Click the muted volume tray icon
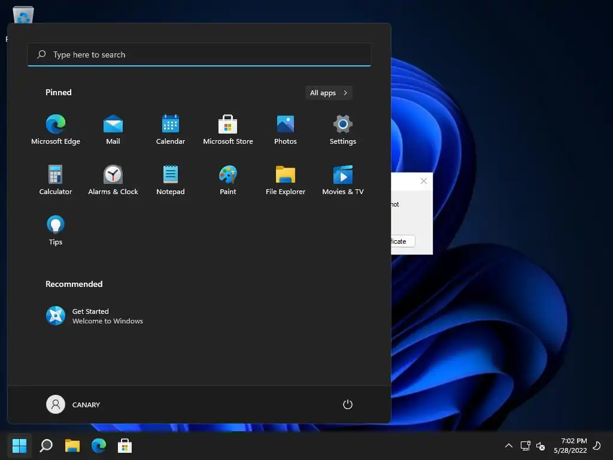Image resolution: width=613 pixels, height=460 pixels. coord(541,446)
